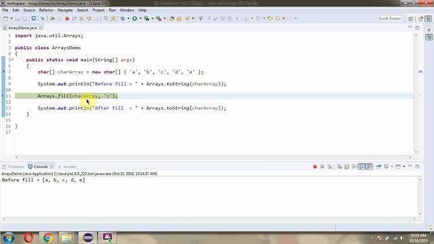The height and width of the screenshot is (244, 434).
Task: Open the Open Console dropdown arrow
Action: [404, 167]
